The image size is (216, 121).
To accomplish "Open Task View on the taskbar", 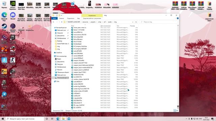I will tap(52, 119).
